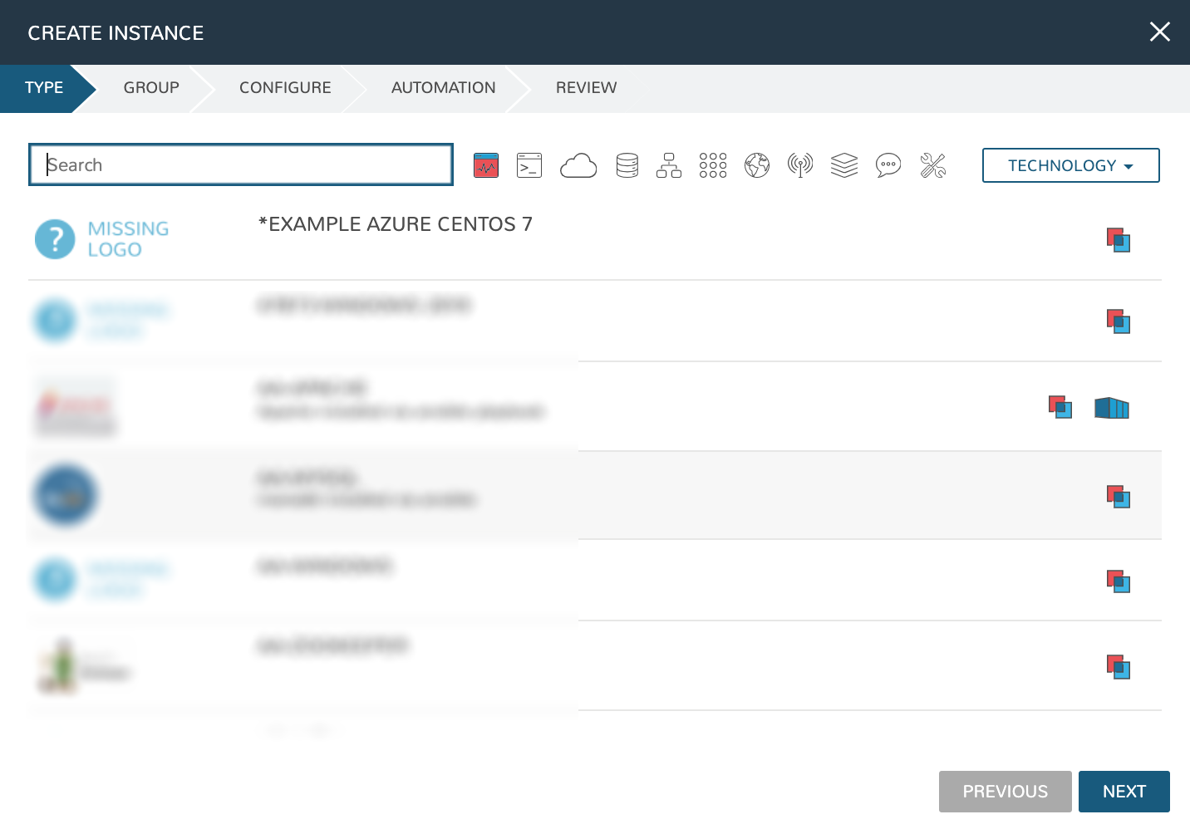Select the stacked layers category filter
The height and width of the screenshot is (829, 1190).
(x=844, y=165)
